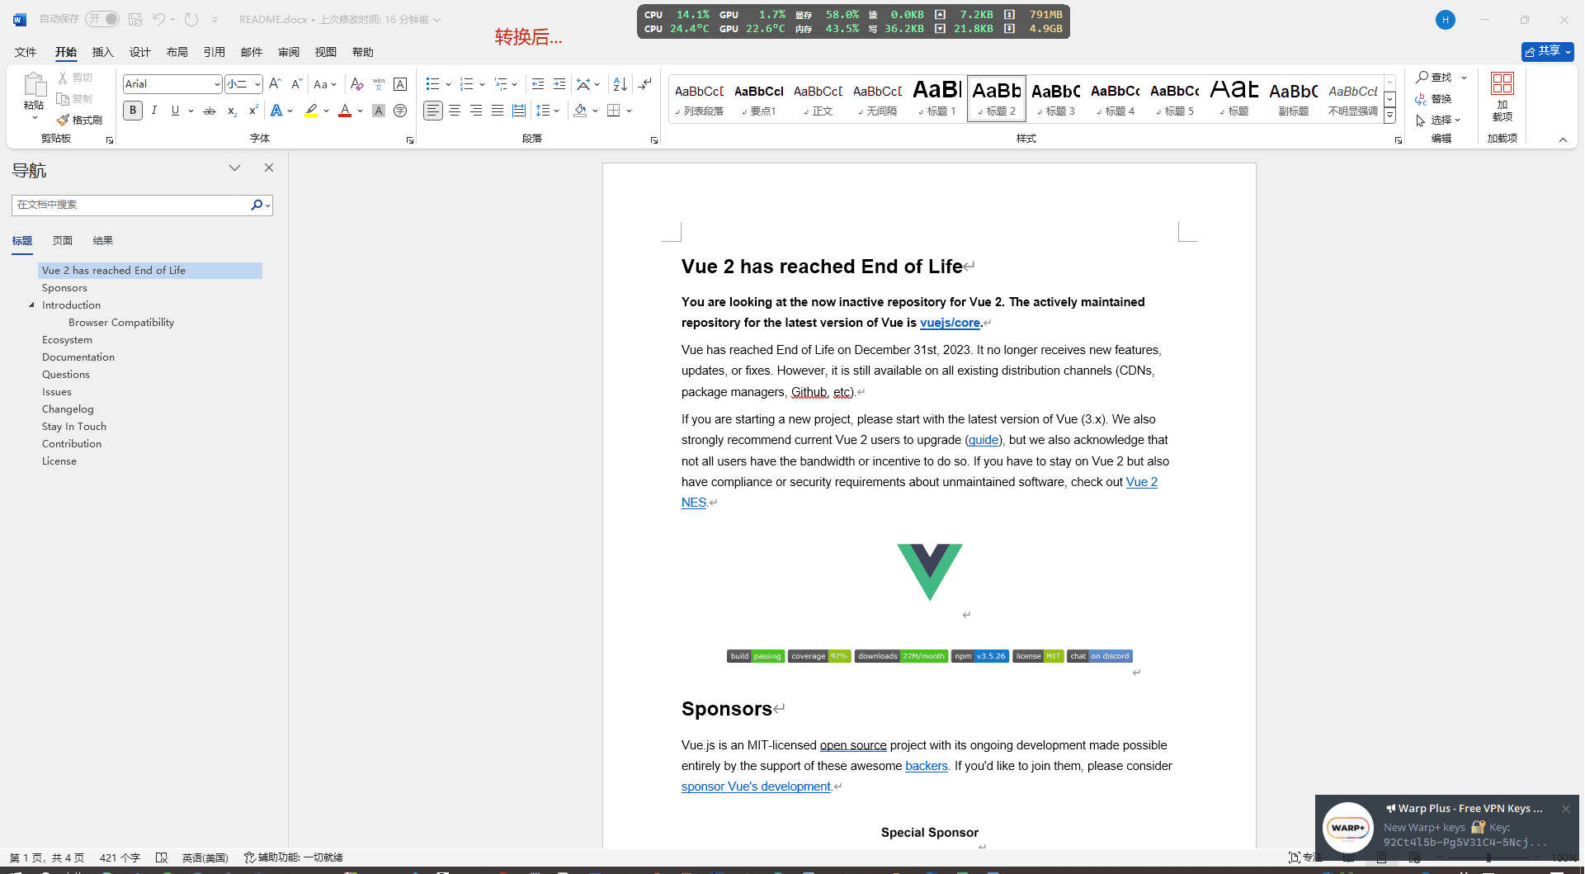Image resolution: width=1585 pixels, height=874 pixels.
Task: Switch to the 引用 (References) ribbon tab
Action: click(214, 52)
